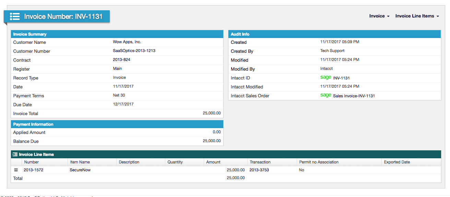Click the Modified By value Intacct
This screenshot has height=197, width=450.
pyautogui.click(x=327, y=69)
